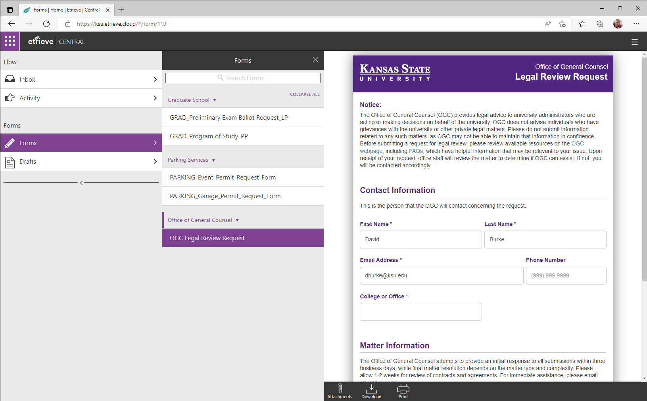Click the Email Address field
Viewport: 647px width, 401px height.
click(442, 275)
